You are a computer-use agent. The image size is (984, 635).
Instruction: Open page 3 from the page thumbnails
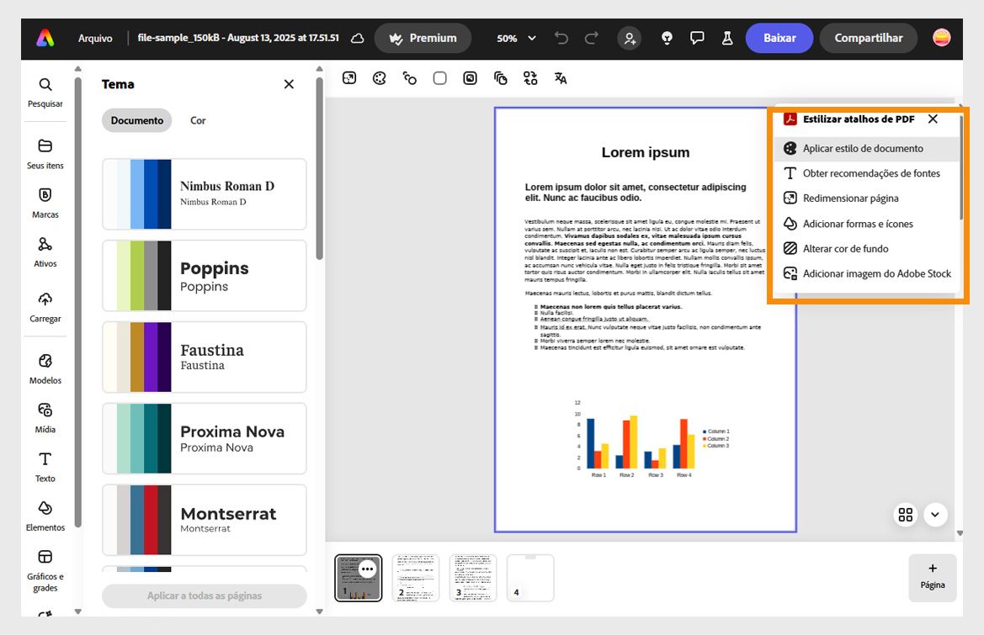tap(472, 577)
